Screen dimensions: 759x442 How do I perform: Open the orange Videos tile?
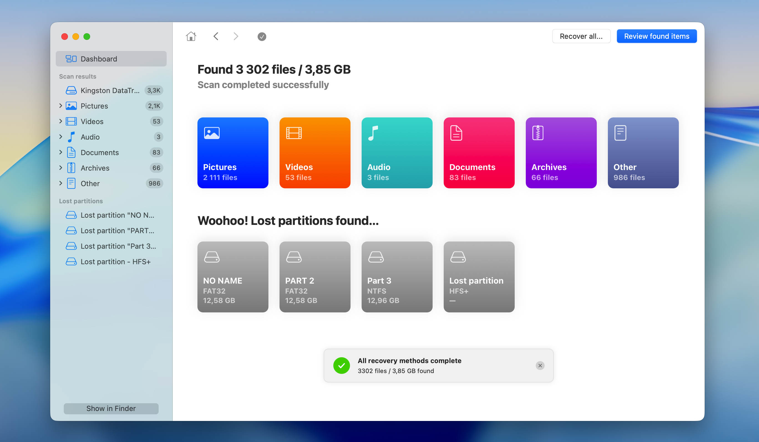[x=315, y=153]
